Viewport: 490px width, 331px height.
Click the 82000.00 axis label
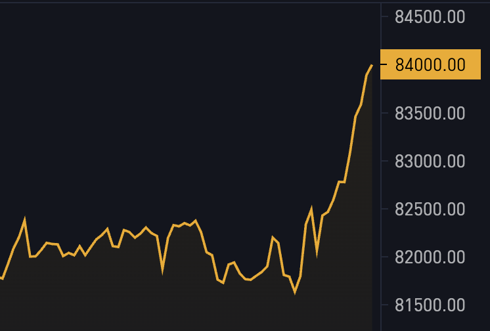430,257
